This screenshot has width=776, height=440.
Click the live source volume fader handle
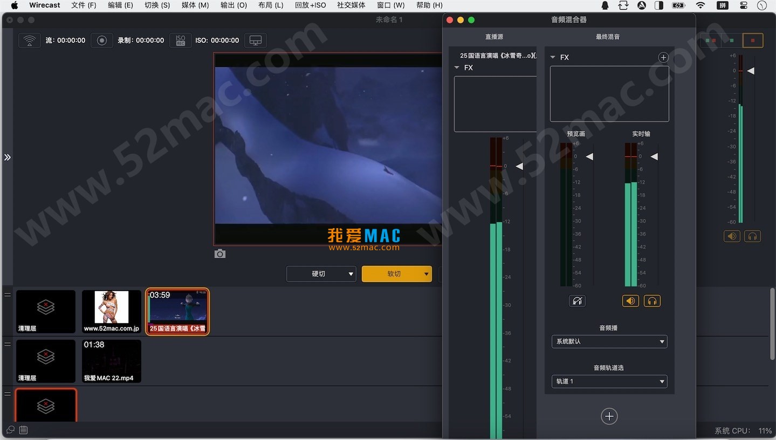click(x=519, y=167)
